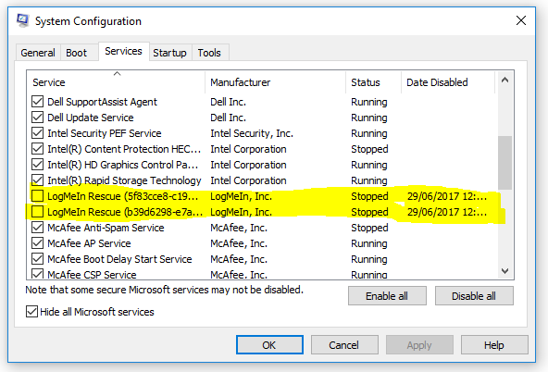
Task: Uncheck McAfee Anti-Spam Service
Action: click(x=37, y=228)
